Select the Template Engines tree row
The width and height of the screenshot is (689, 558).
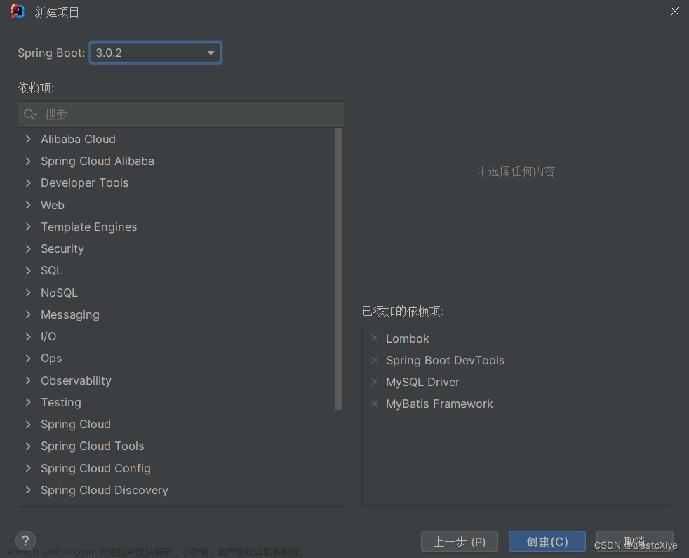[x=177, y=227]
